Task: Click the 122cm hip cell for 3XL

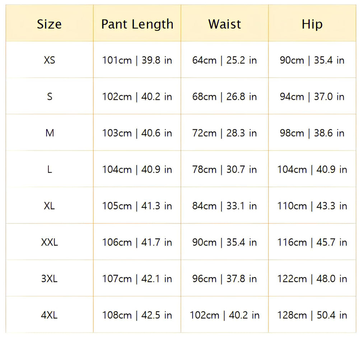Action: click(x=312, y=279)
